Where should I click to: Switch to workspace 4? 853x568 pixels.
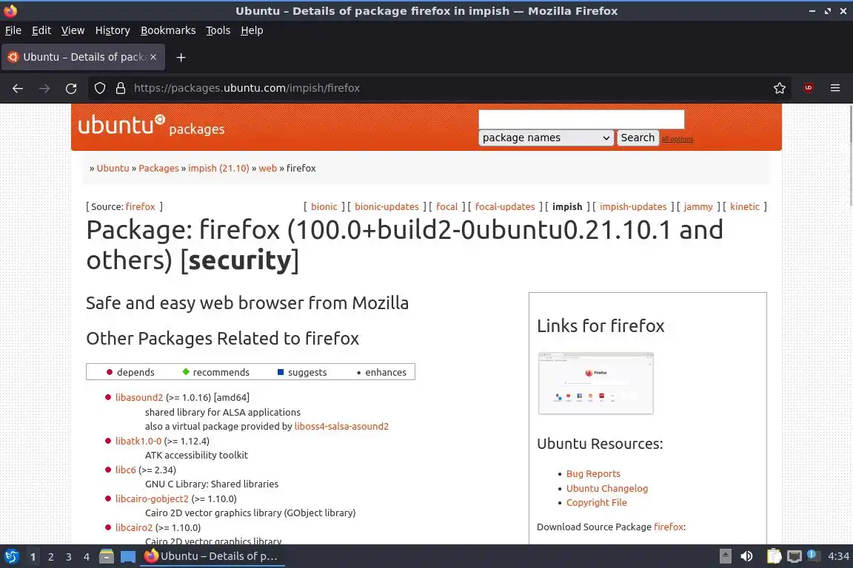click(x=86, y=557)
